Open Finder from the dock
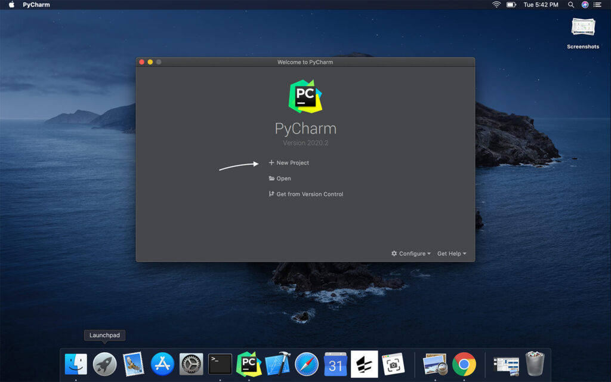611x382 pixels. tap(76, 365)
